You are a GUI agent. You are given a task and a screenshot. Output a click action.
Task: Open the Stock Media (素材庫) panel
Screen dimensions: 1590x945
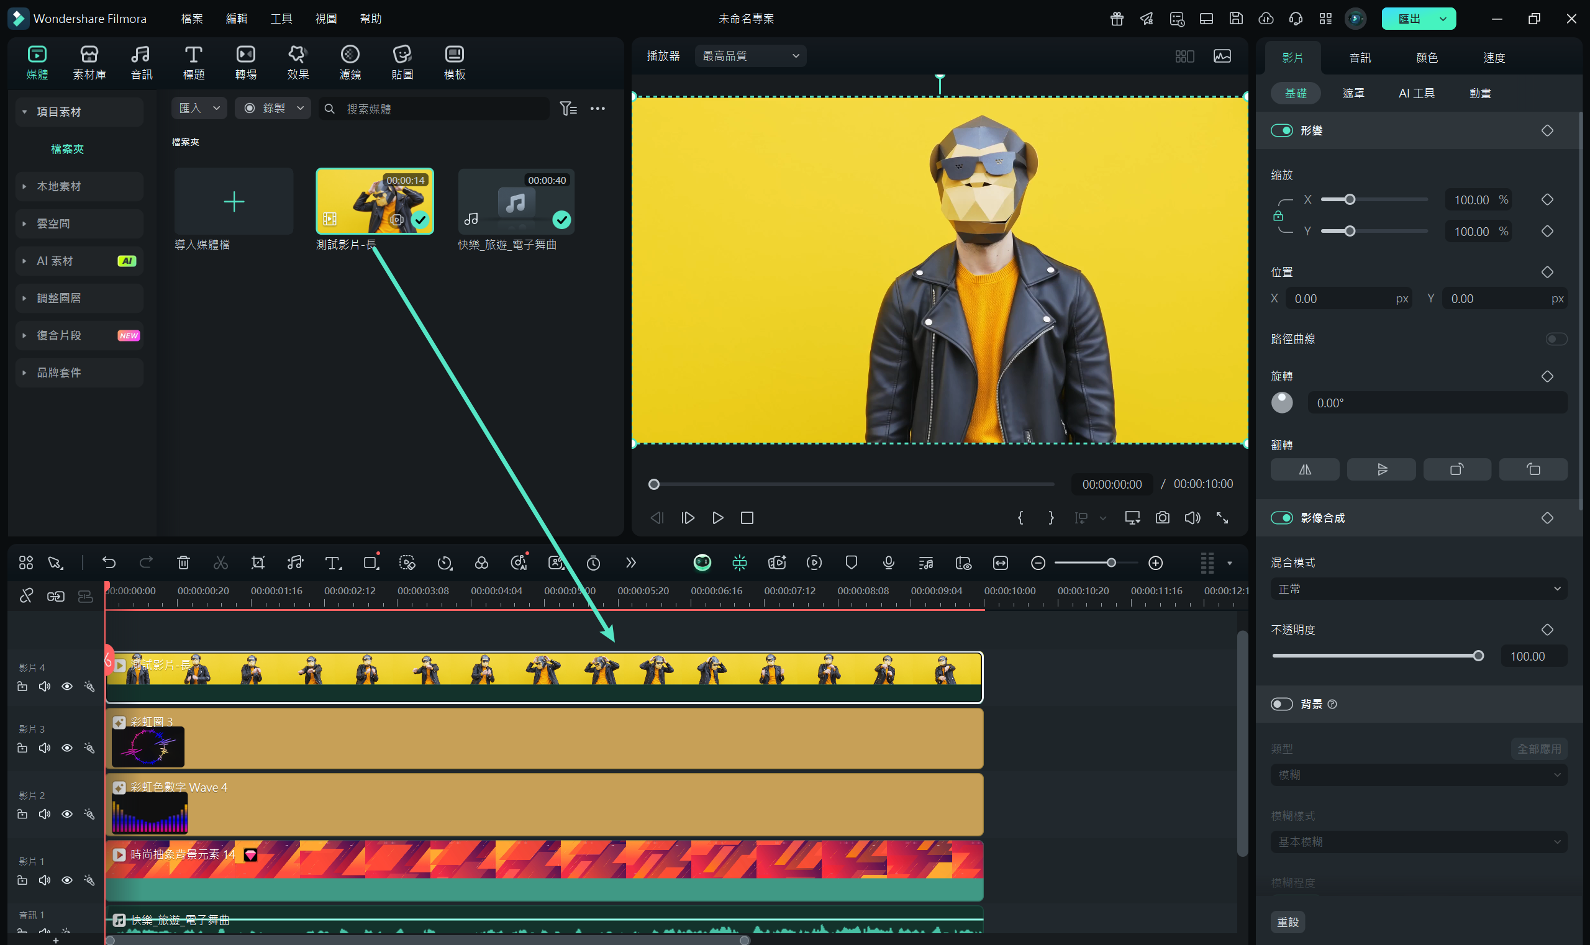coord(89,63)
